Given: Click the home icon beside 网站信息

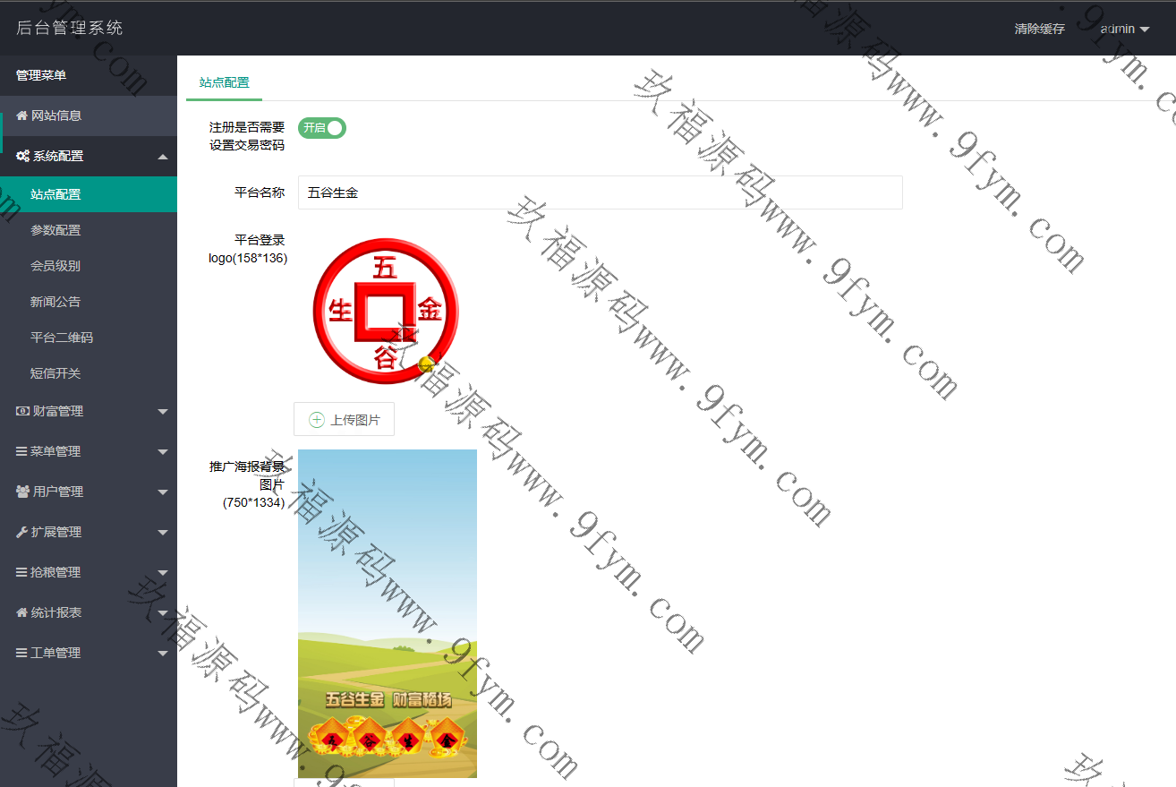Looking at the screenshot, I should click(x=22, y=115).
